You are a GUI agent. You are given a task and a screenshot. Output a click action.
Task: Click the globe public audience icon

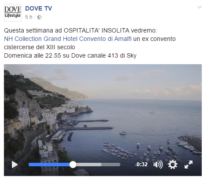(x=40, y=17)
